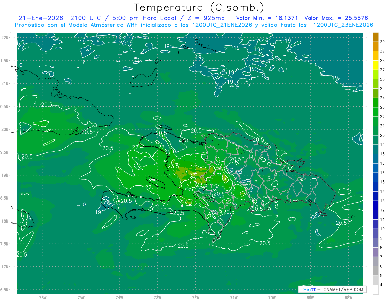Viewport: 391px width, 302px height.
Task: Click the color legend value "21"
Action: click(383, 126)
